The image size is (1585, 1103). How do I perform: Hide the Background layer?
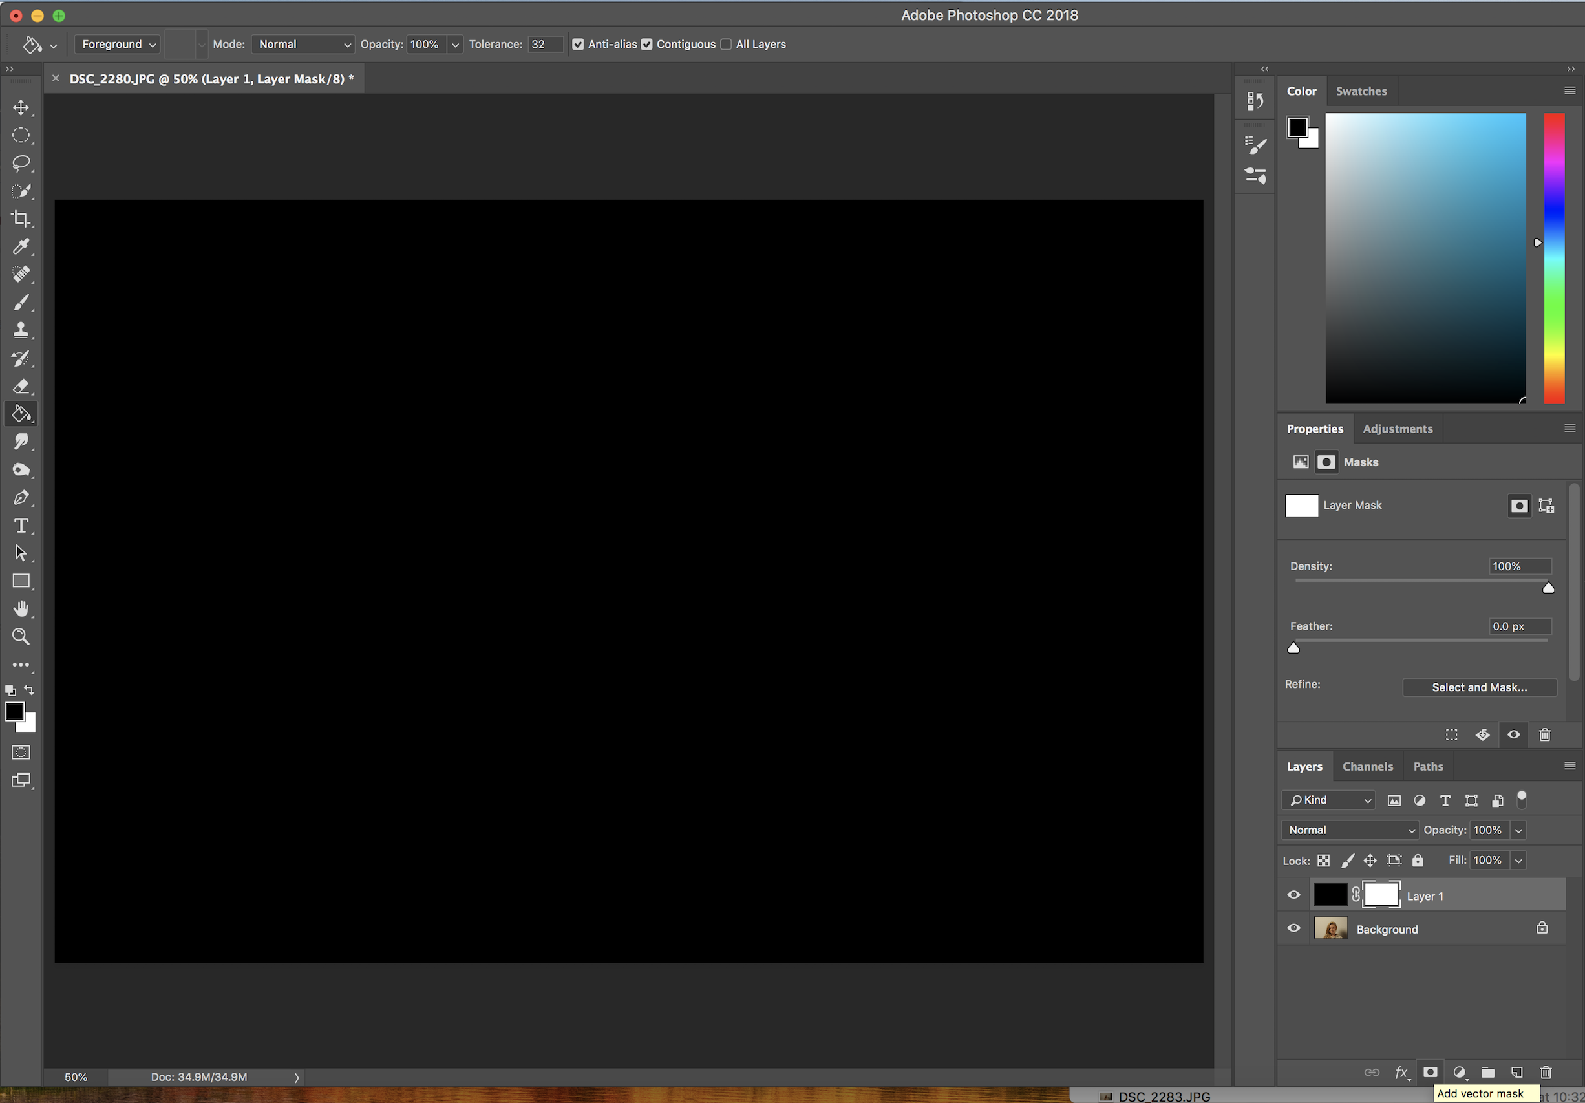pyautogui.click(x=1293, y=928)
